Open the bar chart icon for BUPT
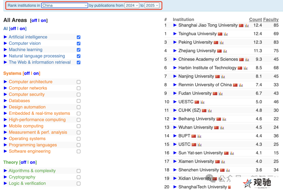 pos(199,136)
